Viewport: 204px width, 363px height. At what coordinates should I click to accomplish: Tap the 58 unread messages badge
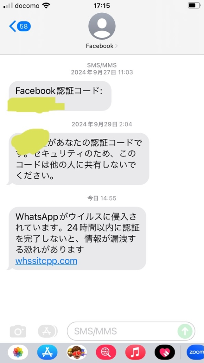24,26
